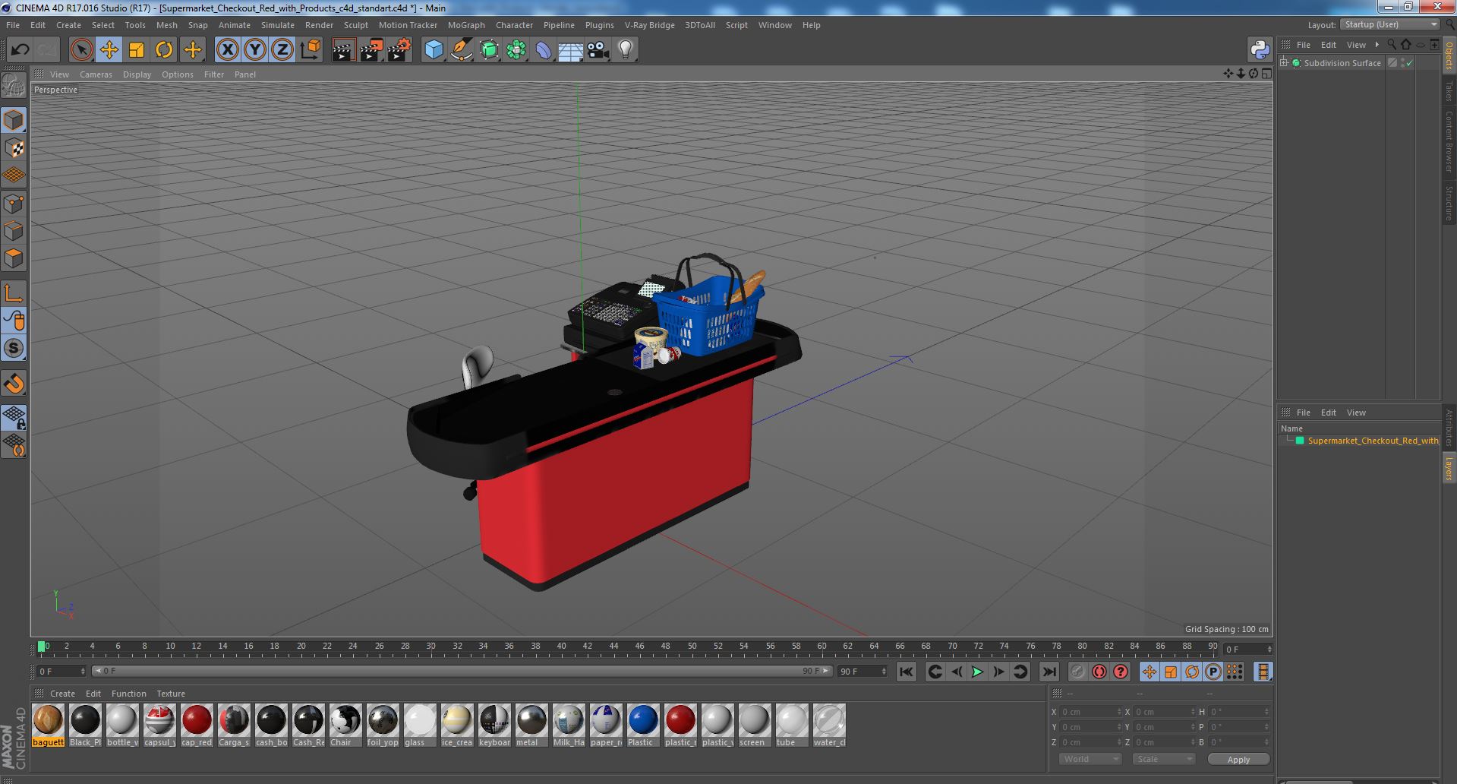Select Supermarket_Checkout_Red layer entry
Viewport: 1457px width, 784px height.
click(x=1373, y=441)
